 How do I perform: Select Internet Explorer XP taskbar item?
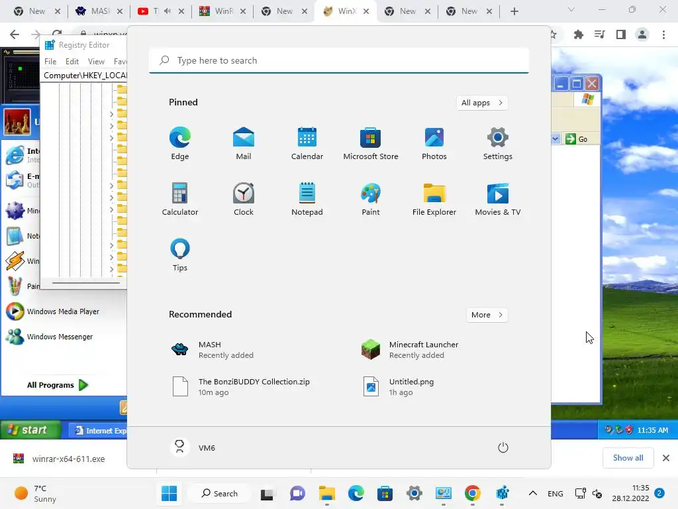pyautogui.click(x=98, y=430)
